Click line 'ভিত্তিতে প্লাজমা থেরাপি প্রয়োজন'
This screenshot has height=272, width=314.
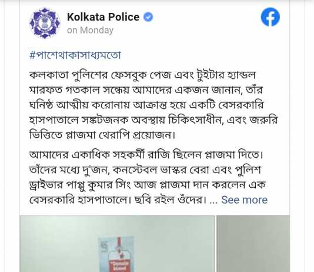[102, 135]
